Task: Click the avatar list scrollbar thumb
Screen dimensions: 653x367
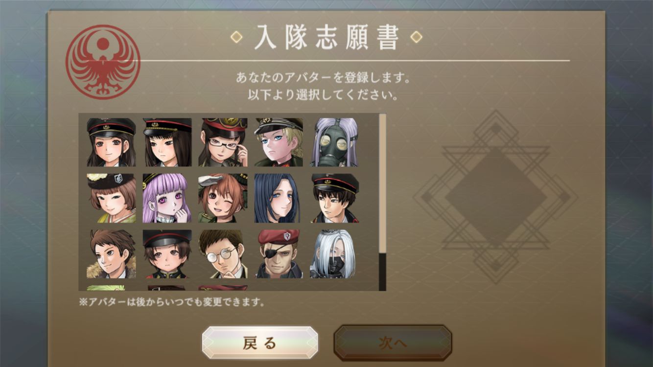Action: (x=382, y=184)
